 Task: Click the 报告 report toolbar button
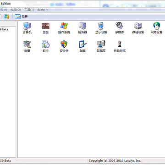click(21, 16)
